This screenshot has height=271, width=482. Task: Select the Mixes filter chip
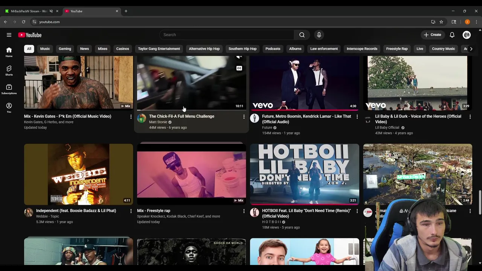click(x=102, y=49)
